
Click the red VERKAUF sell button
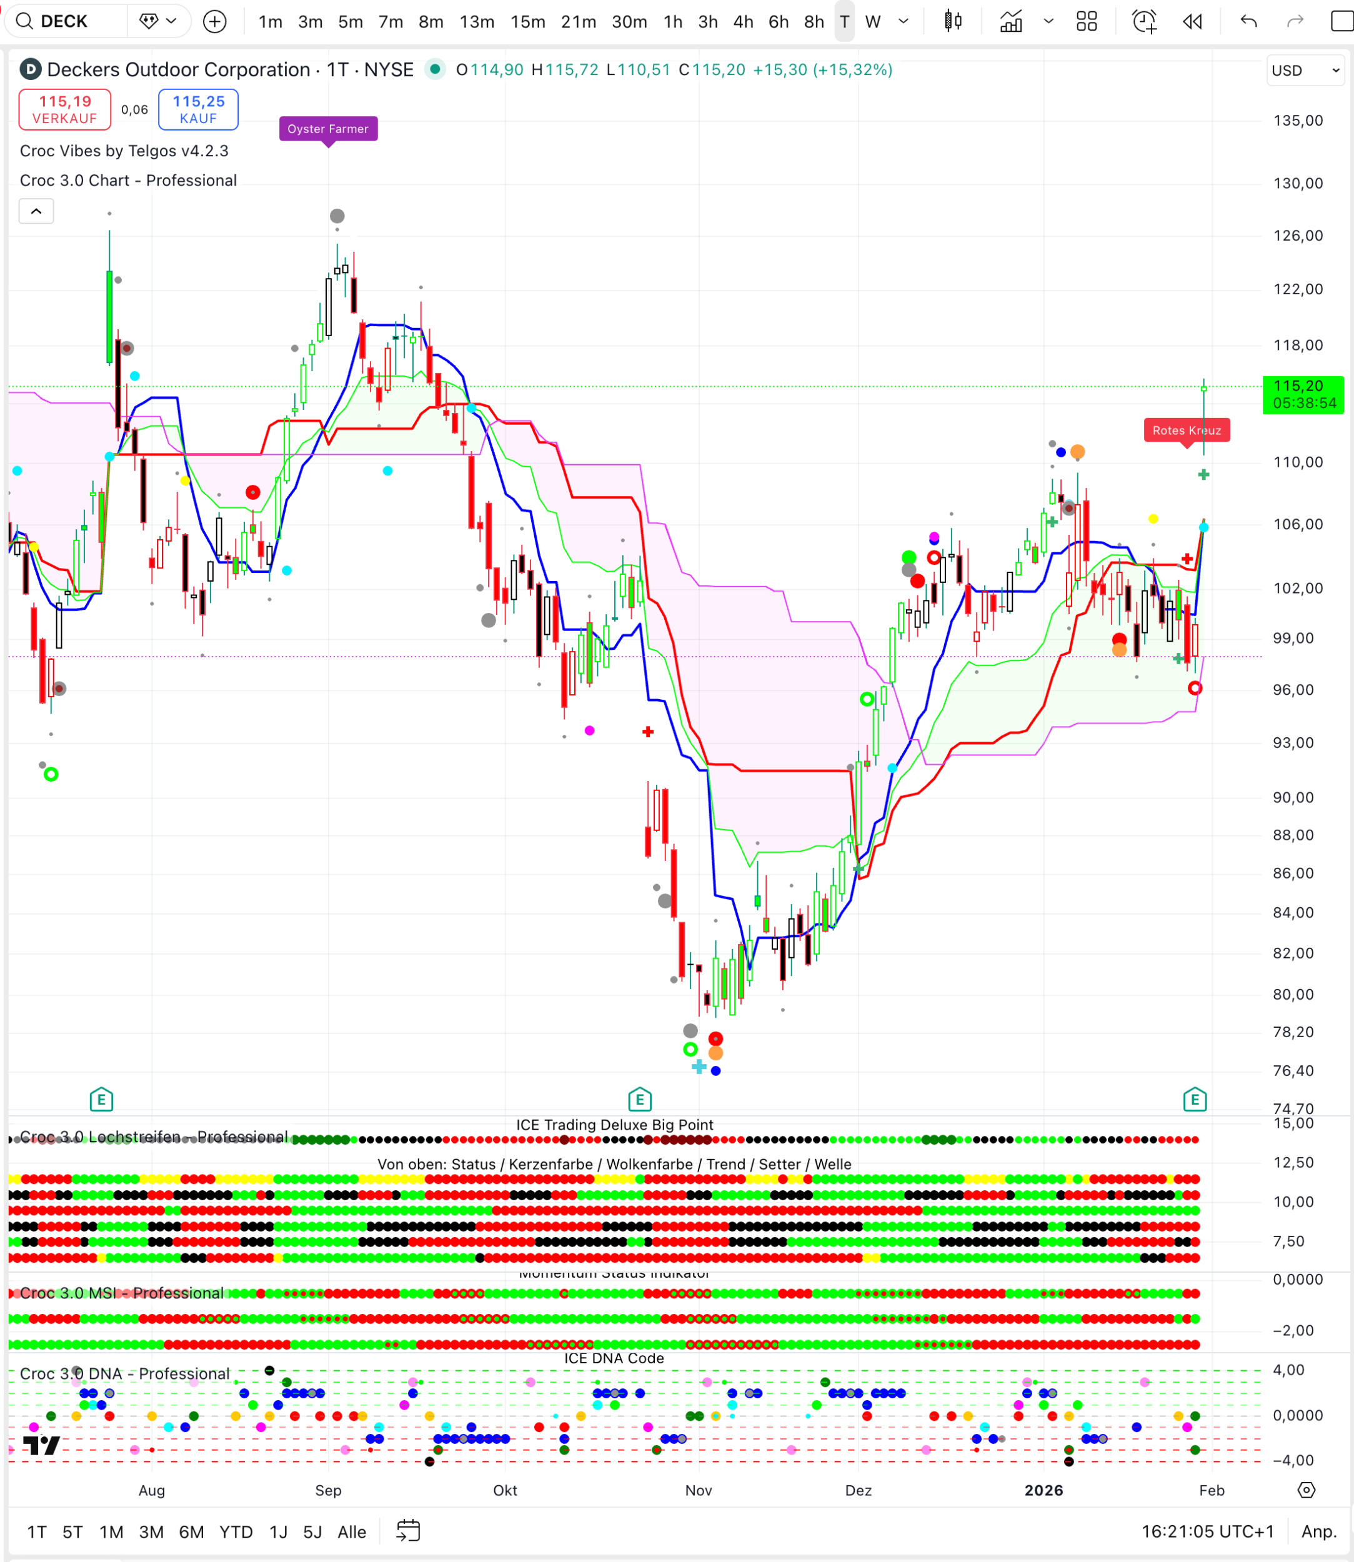(65, 109)
